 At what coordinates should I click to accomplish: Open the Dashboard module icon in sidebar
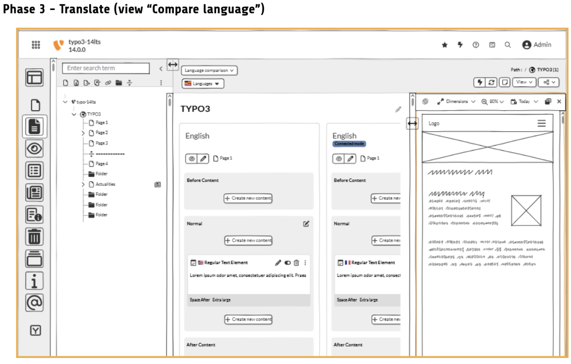click(x=35, y=78)
